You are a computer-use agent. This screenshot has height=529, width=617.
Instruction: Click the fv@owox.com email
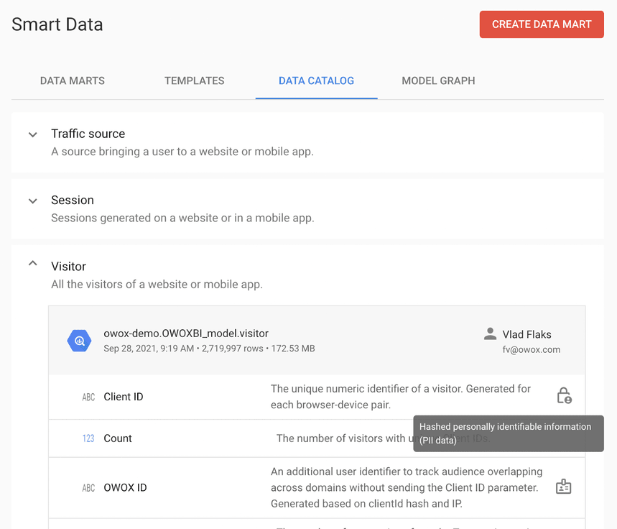pos(531,350)
